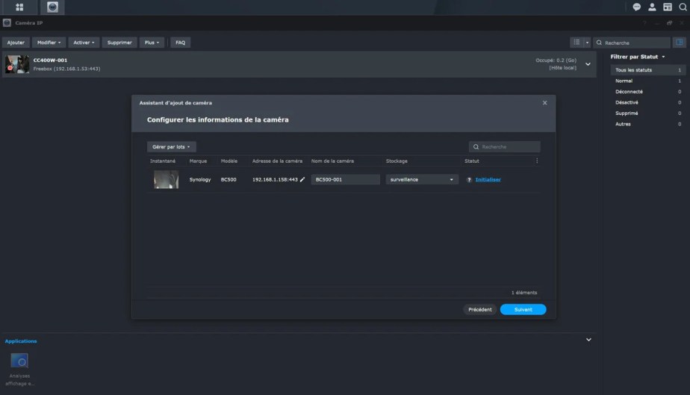
Task: Click the Suivant button
Action: click(523, 309)
